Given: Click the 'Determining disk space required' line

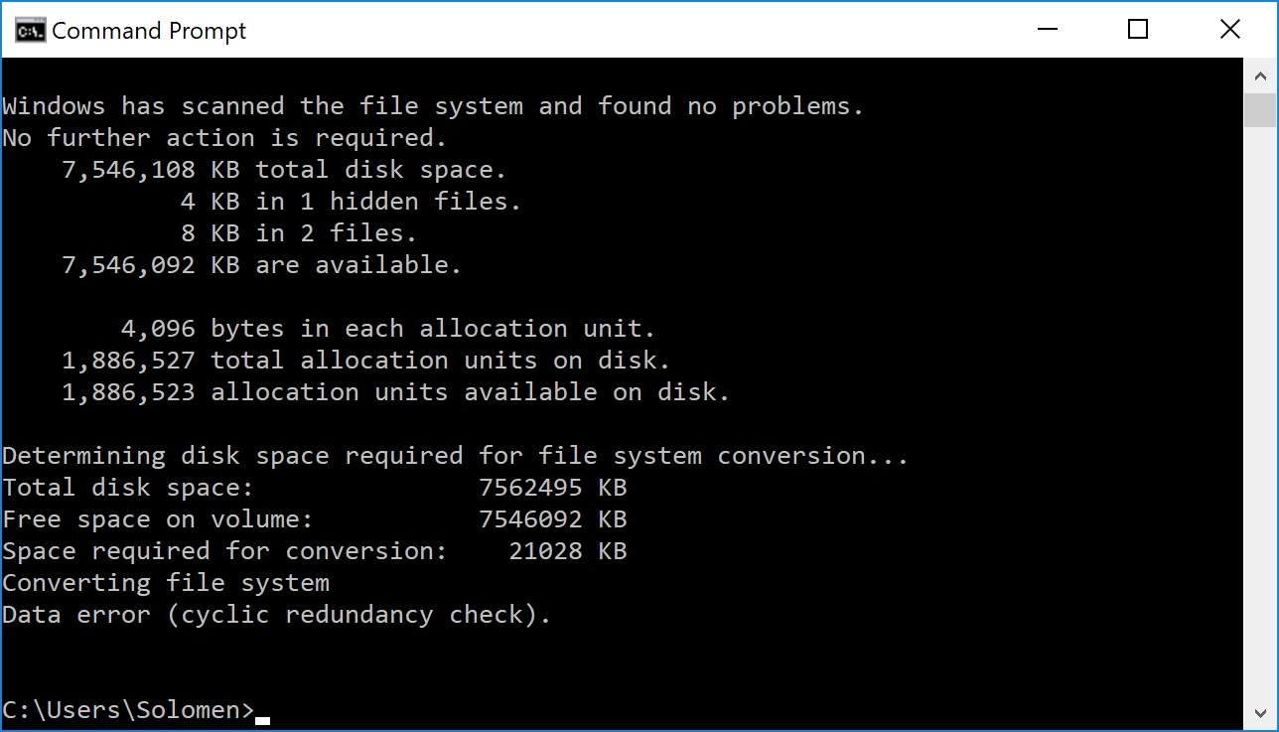Looking at the screenshot, I should 456,456.
